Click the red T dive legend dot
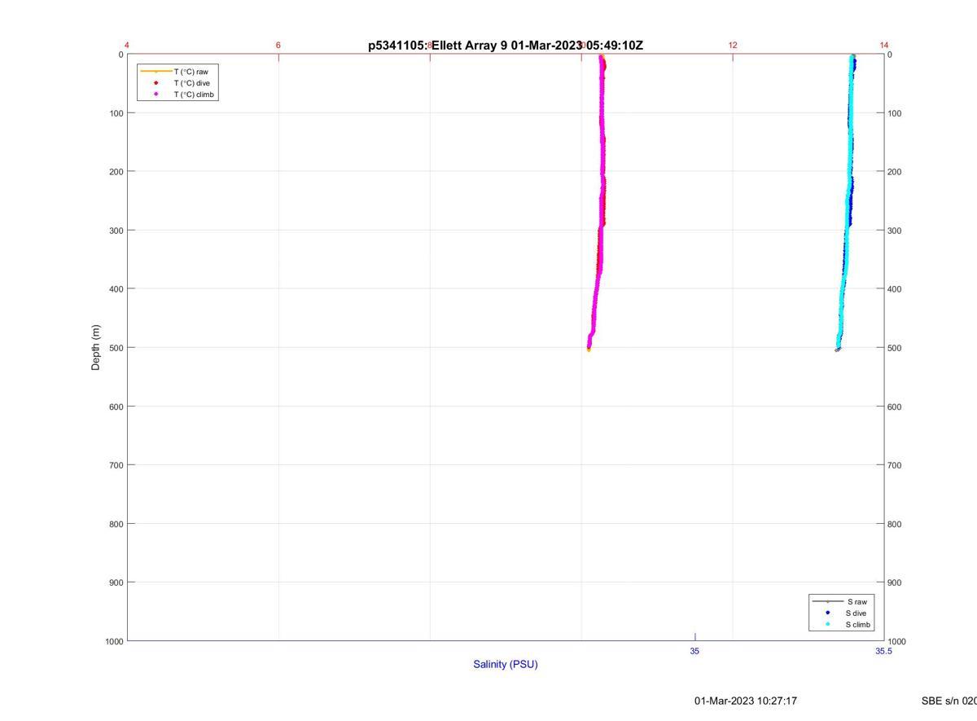Image resolution: width=977 pixels, height=721 pixels. (x=156, y=83)
